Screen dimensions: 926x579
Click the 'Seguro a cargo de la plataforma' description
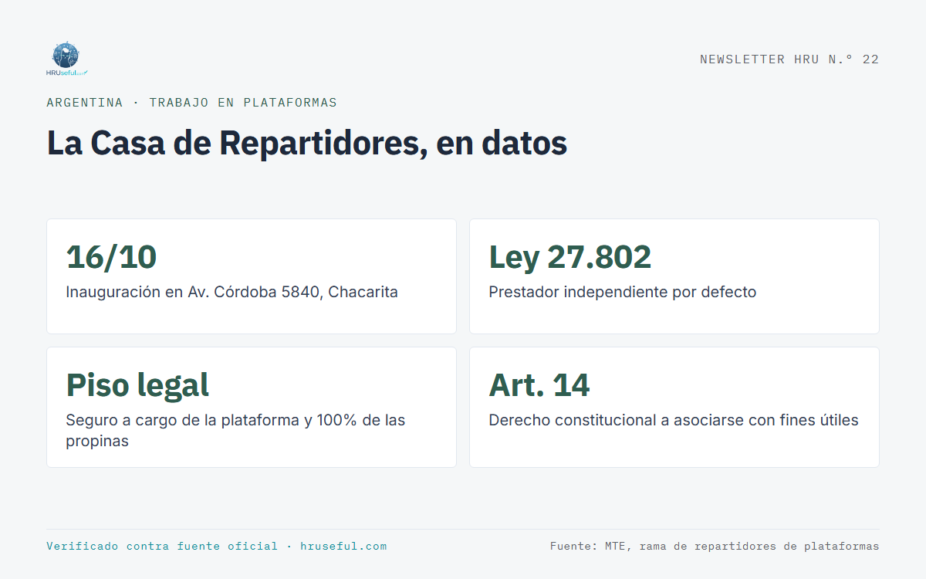pos(235,431)
